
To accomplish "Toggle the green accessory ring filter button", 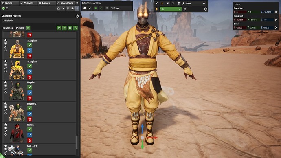I will pyautogui.click(x=75, y=28).
